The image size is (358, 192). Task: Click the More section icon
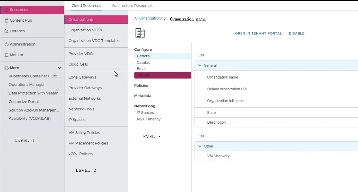(6, 68)
